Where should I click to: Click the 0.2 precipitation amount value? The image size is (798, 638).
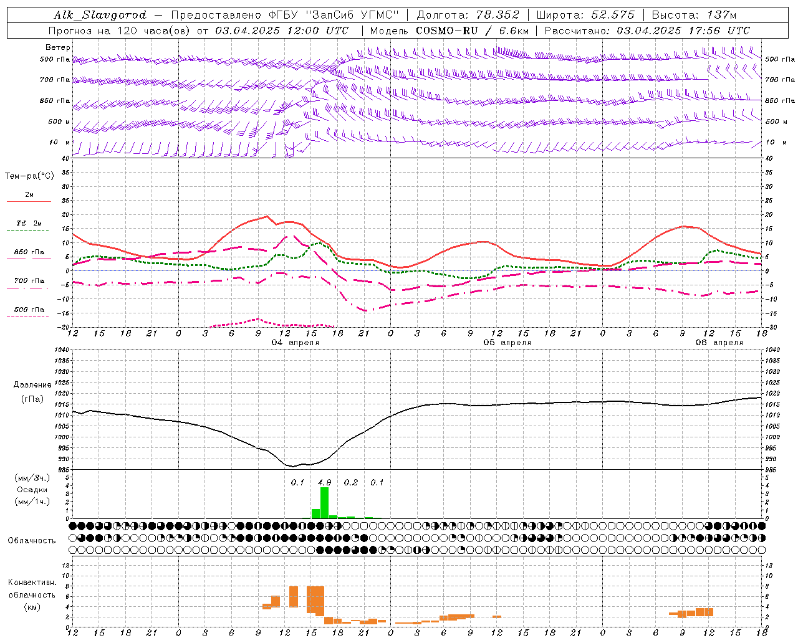click(351, 483)
